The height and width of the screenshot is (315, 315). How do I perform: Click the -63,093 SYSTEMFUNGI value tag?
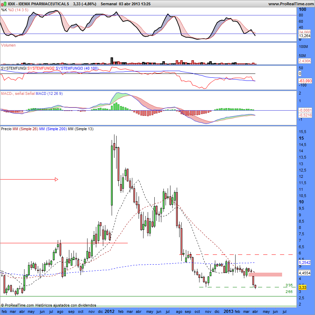305,81
